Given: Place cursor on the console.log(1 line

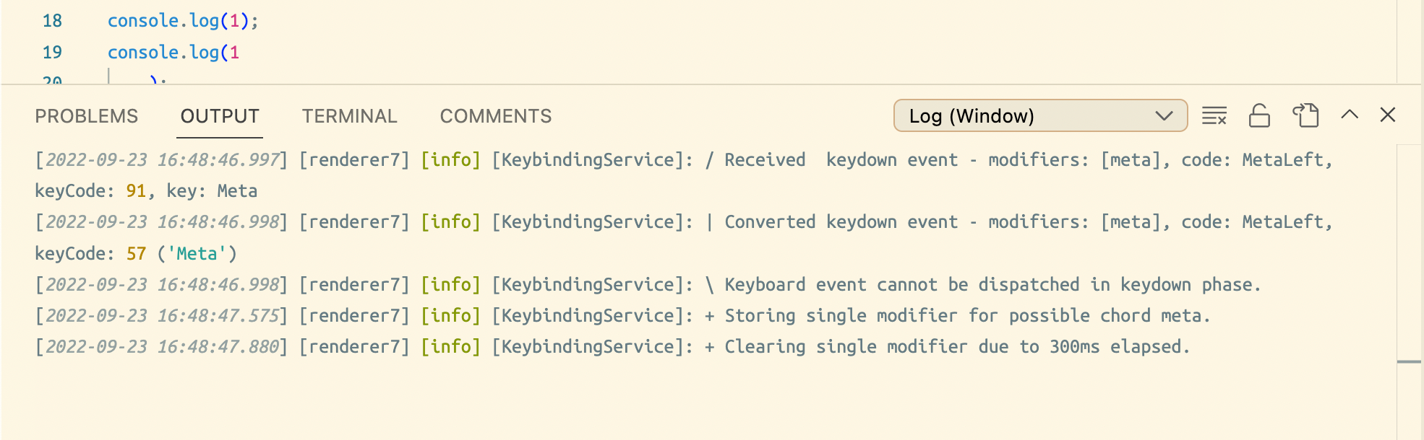Looking at the screenshot, I should [x=173, y=52].
